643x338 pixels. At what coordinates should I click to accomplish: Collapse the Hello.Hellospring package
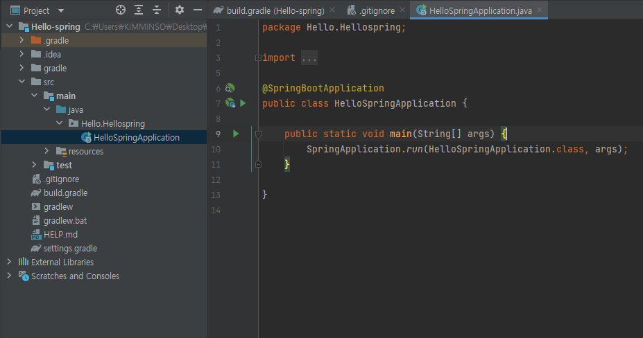60,123
